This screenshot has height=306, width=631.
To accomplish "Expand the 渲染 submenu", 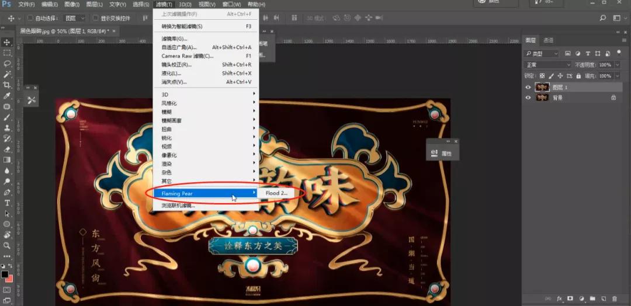I will [x=206, y=164].
